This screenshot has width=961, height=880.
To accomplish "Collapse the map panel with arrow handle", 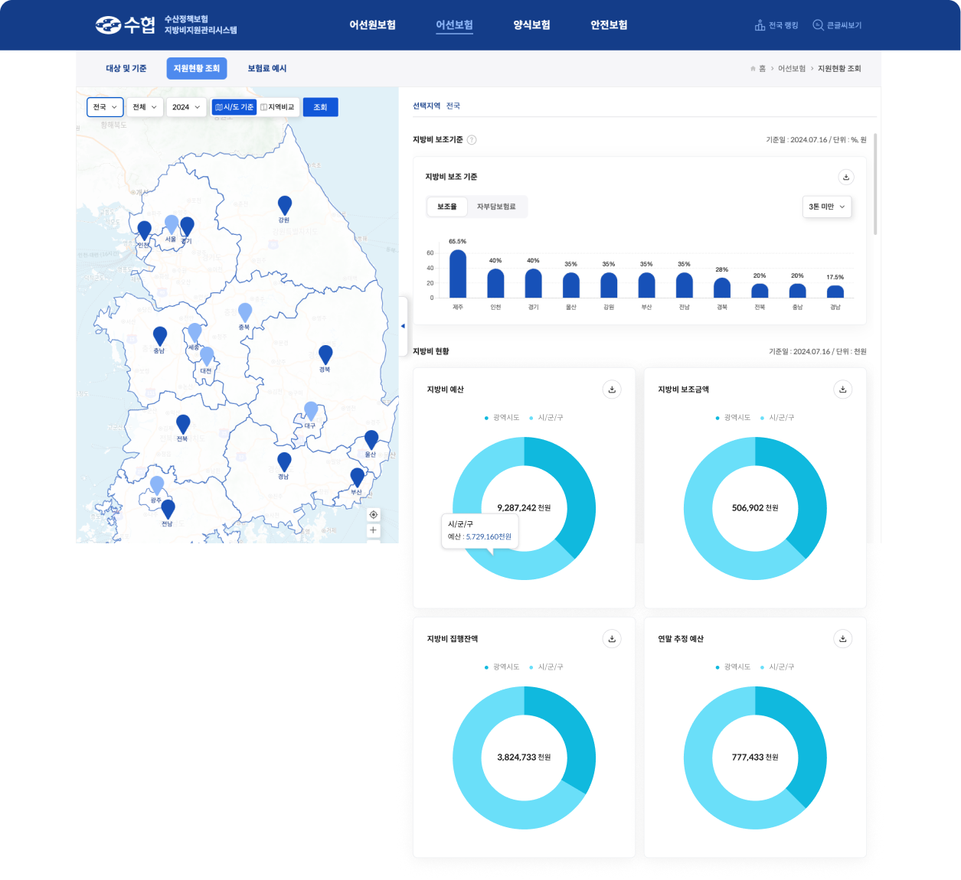I will [403, 326].
